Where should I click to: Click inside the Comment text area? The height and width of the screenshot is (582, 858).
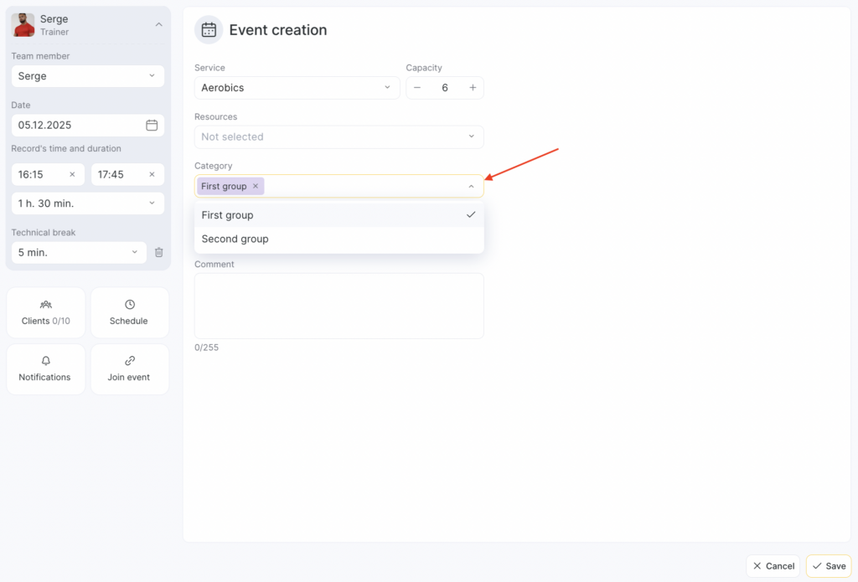click(339, 306)
